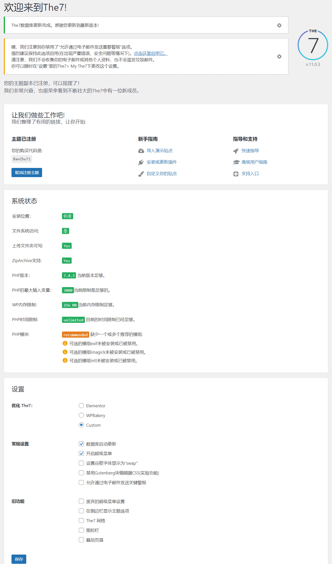
Task: Open the 点击这里启用它 link
Action: [151, 53]
